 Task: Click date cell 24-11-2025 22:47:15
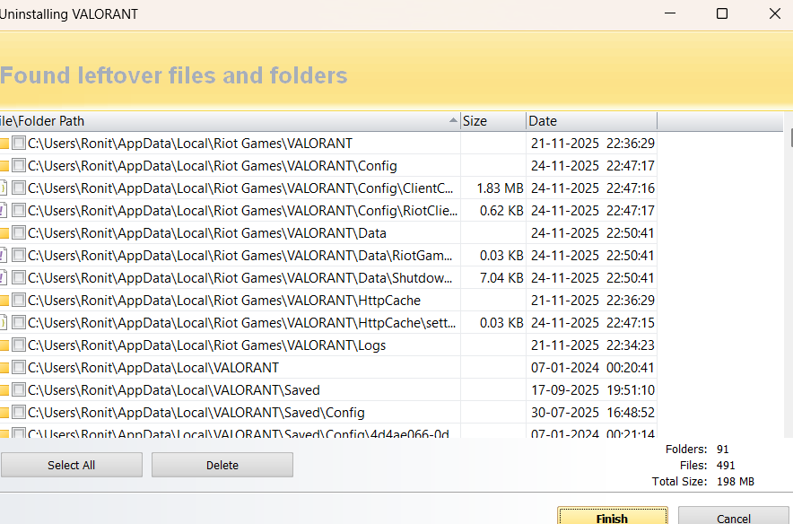pos(593,323)
